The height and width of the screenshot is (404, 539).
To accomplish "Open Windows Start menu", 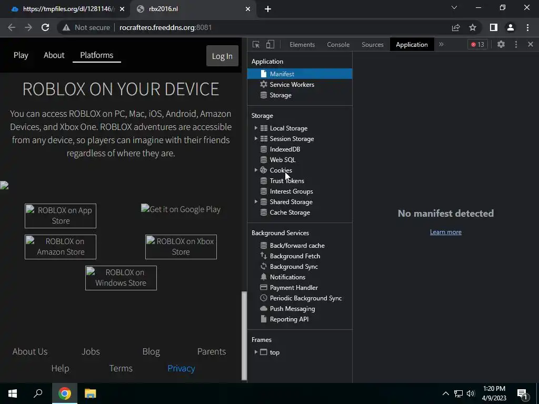I will (13, 393).
